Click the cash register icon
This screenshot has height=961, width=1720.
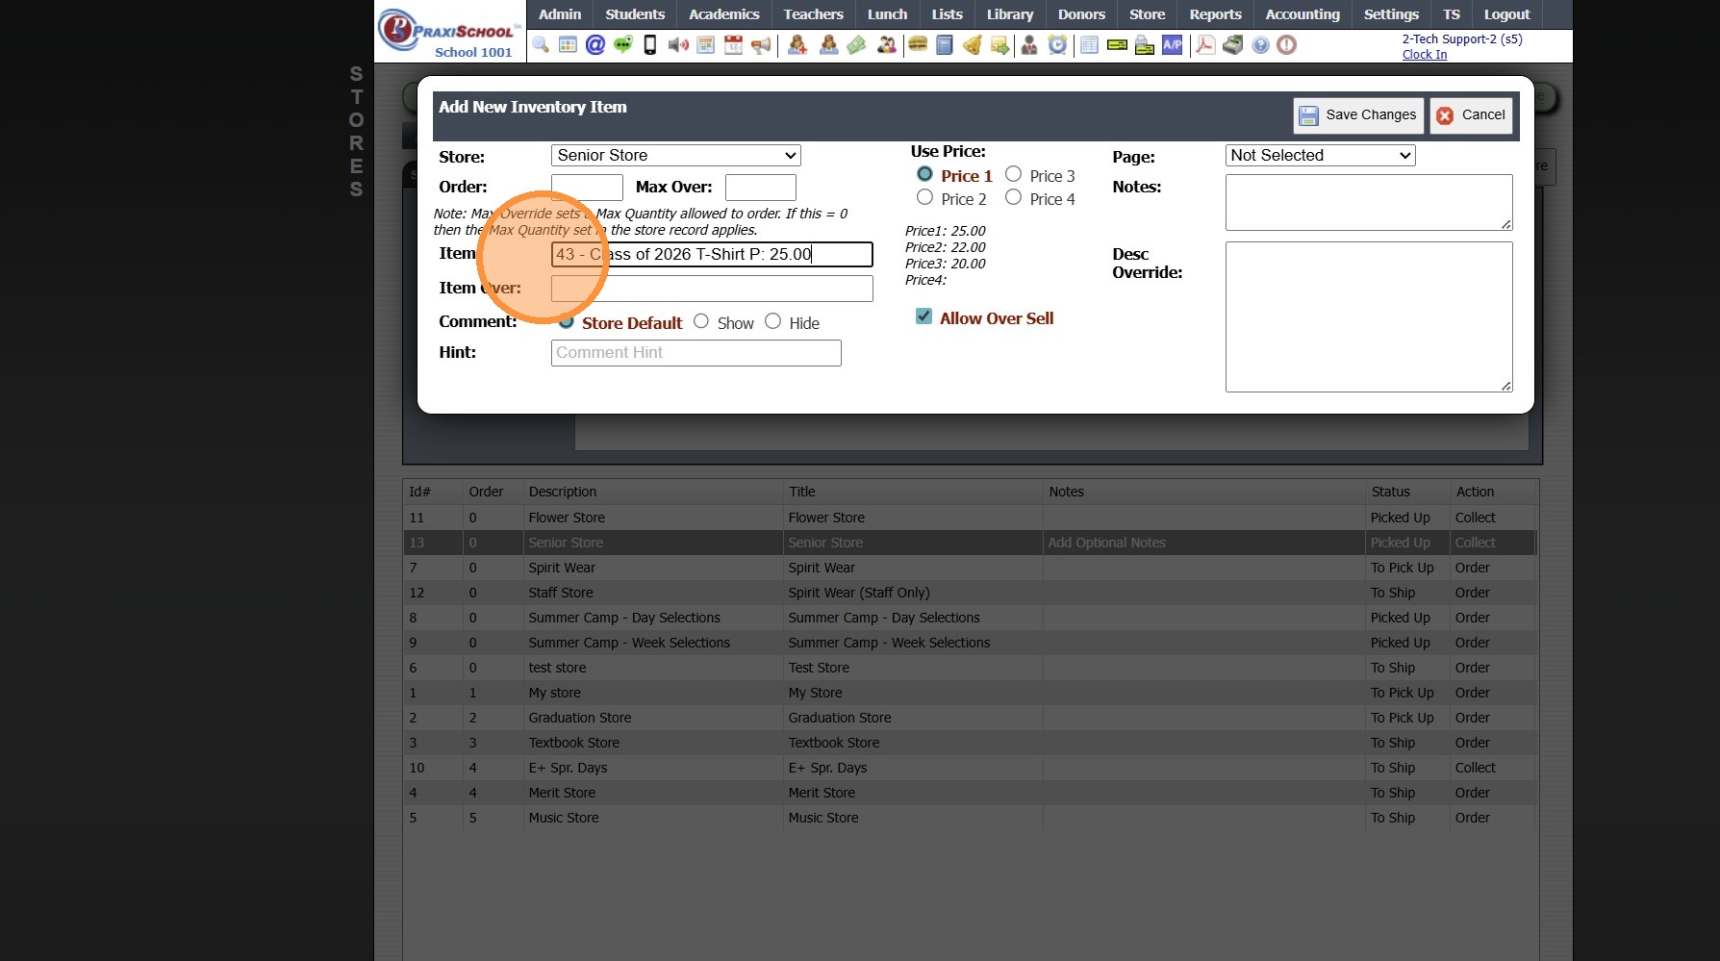click(x=1233, y=45)
